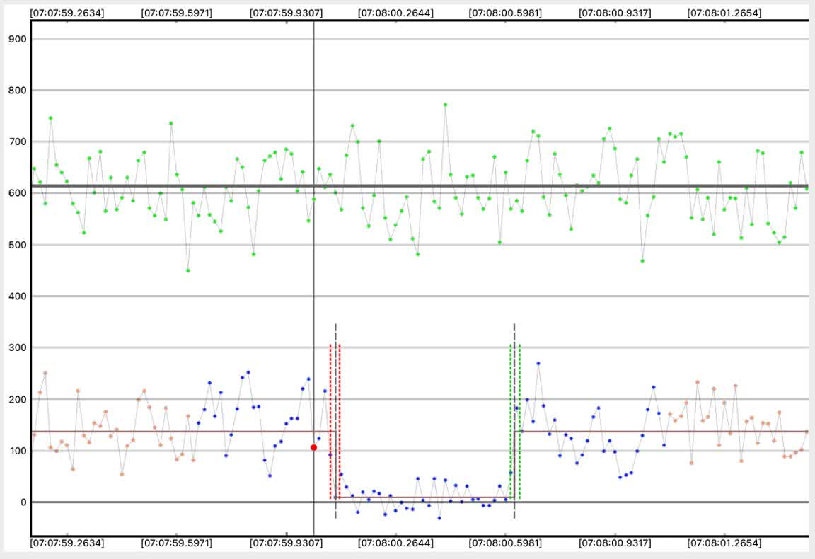815x559 pixels.
Task: Click the large red dot marker
Action: tap(313, 447)
